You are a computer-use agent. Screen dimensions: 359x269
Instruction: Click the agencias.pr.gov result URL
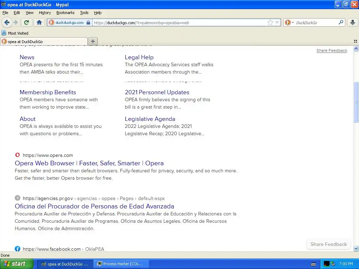click(x=94, y=198)
